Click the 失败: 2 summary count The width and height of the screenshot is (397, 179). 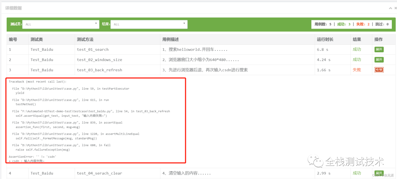click(363, 25)
